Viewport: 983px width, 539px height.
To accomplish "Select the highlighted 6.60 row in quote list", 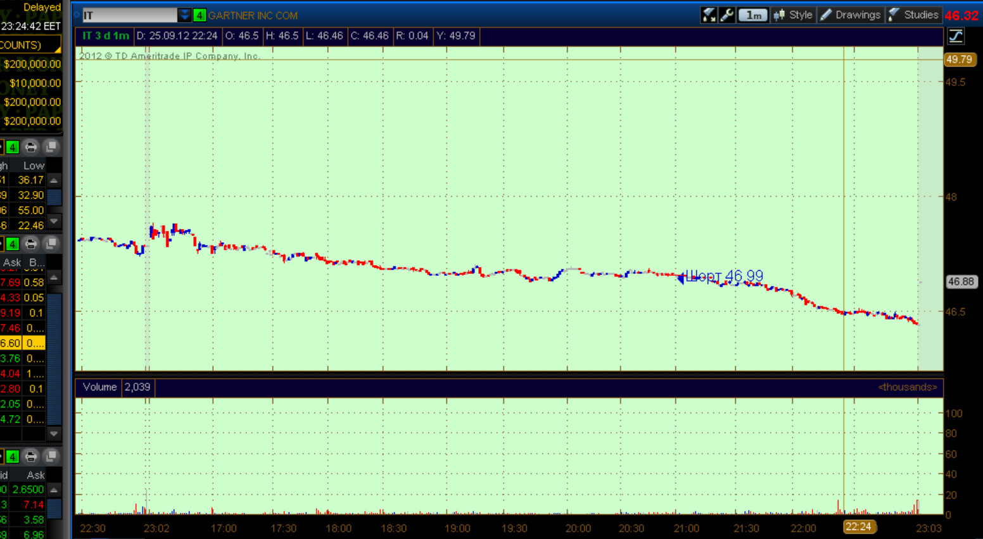I will (22, 343).
